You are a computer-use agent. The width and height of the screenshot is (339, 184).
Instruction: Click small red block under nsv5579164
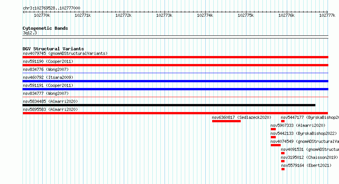coord(283,169)
